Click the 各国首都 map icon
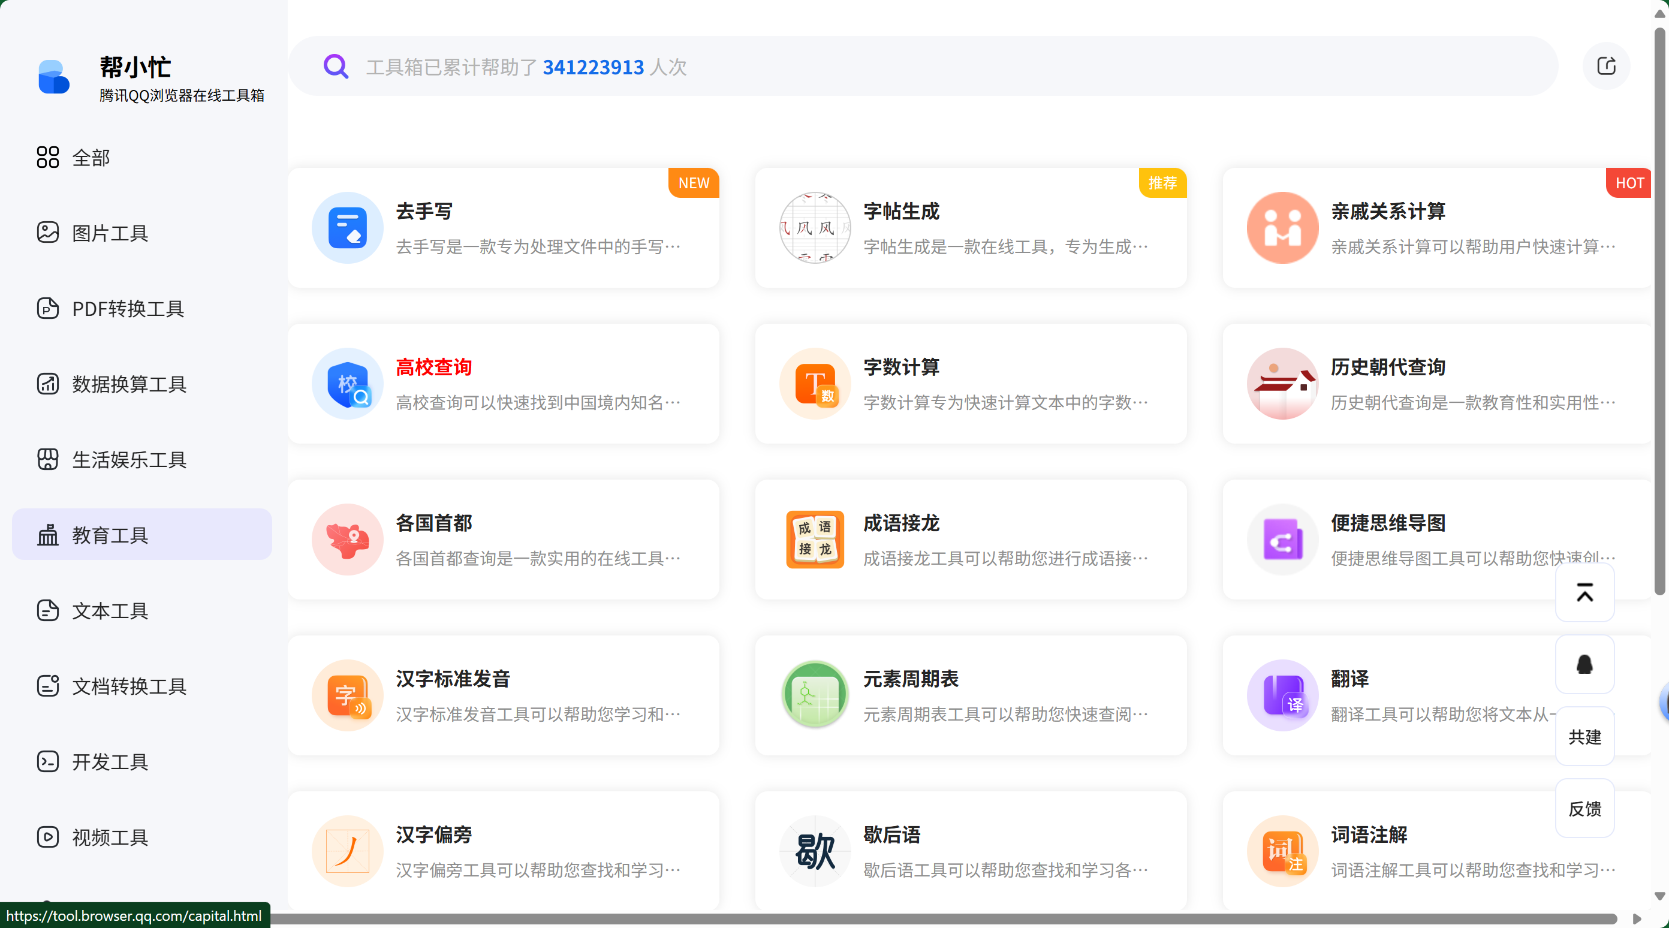This screenshot has width=1669, height=928. [x=347, y=539]
